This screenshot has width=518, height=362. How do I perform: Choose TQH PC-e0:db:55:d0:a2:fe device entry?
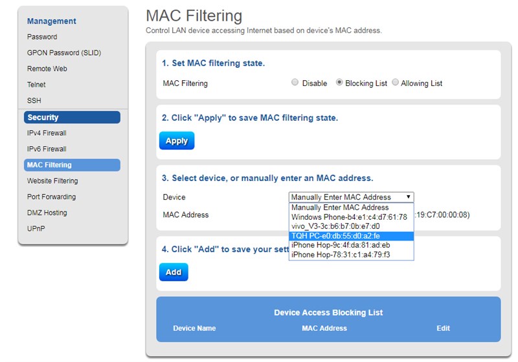tap(351, 236)
